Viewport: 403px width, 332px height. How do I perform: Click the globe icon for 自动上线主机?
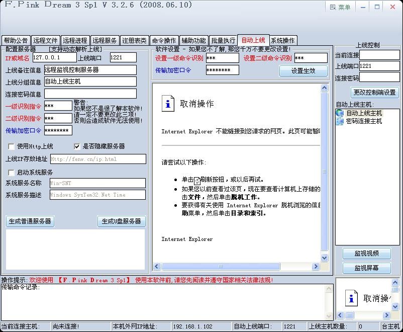340,113
